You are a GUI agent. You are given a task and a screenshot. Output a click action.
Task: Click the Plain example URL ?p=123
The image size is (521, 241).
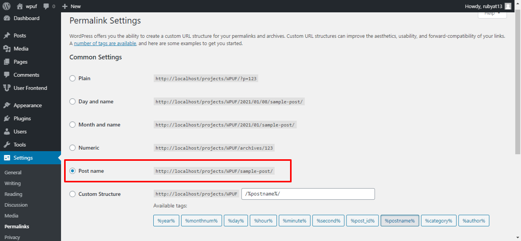pos(206,78)
